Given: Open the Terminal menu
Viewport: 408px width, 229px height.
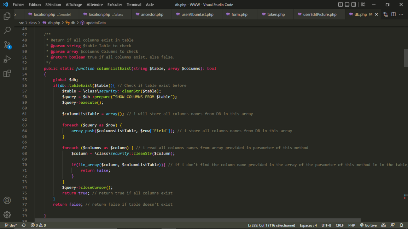Looking at the screenshot, I should pyautogui.click(x=134, y=5).
